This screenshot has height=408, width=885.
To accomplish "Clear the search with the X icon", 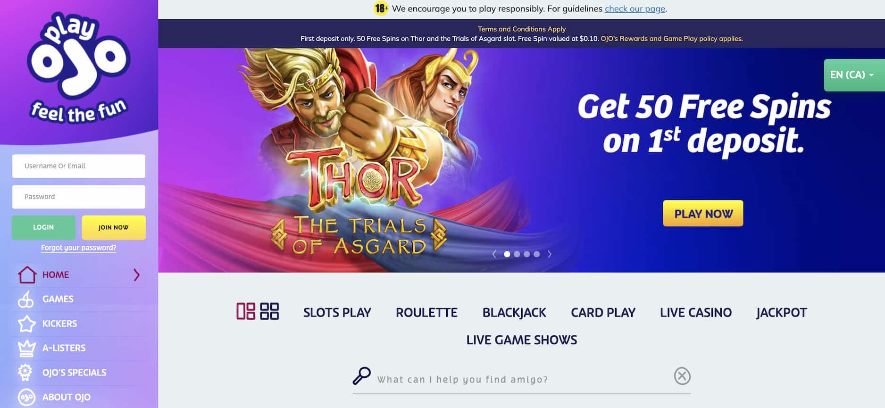I will pyautogui.click(x=682, y=376).
